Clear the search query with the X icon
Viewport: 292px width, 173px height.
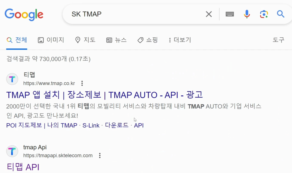click(x=209, y=14)
